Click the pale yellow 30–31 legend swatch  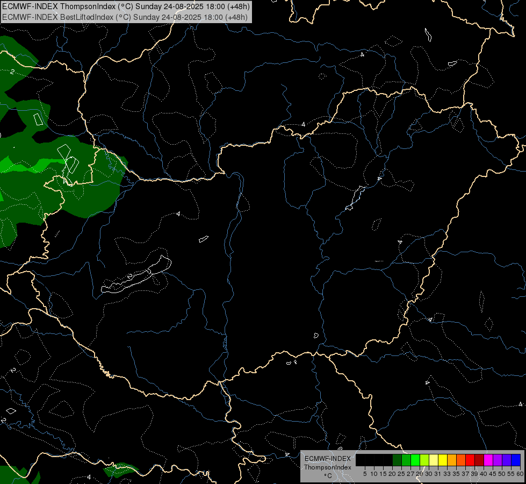tap(434, 460)
